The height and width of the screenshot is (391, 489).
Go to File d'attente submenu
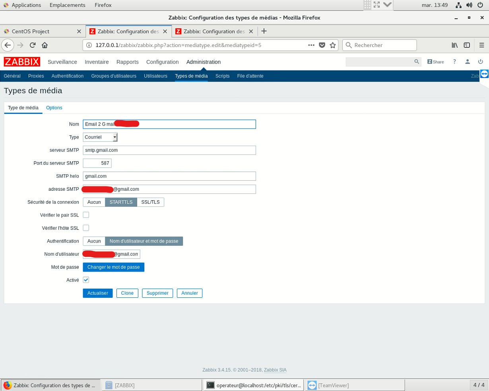250,76
